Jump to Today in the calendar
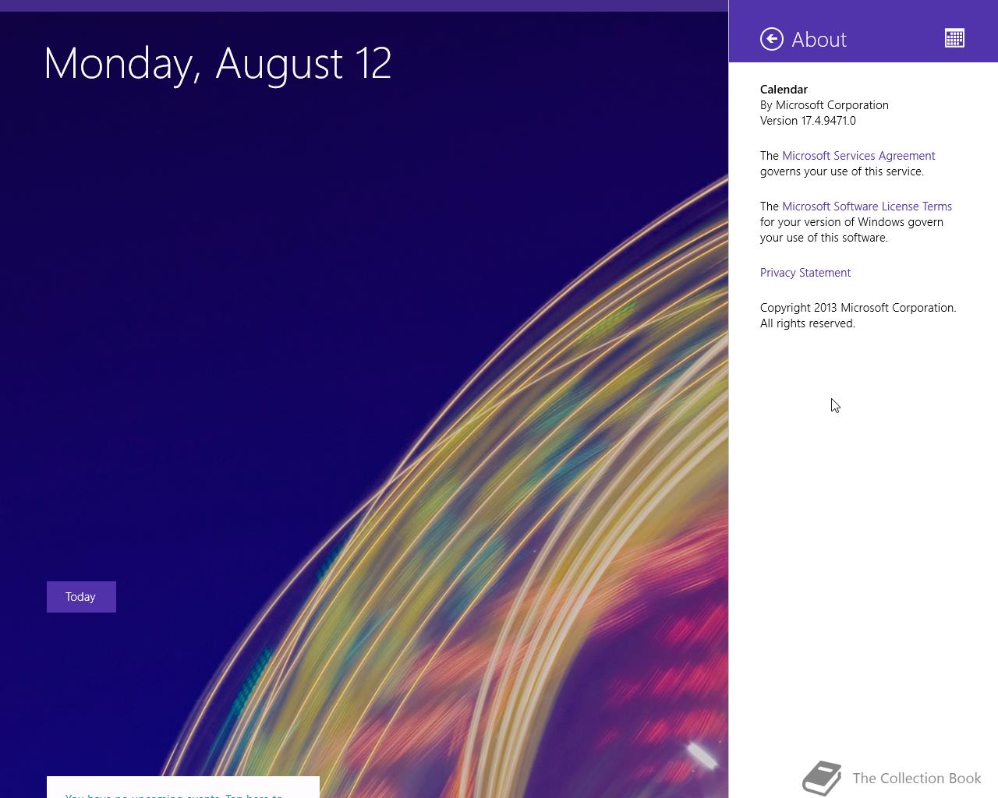Screen dimensions: 998x798 point(81,597)
